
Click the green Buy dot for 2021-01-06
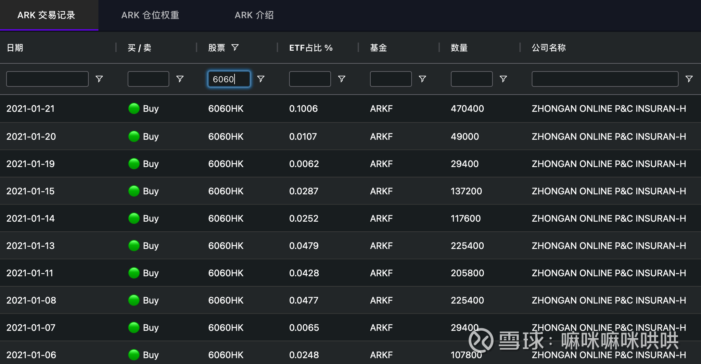(134, 355)
